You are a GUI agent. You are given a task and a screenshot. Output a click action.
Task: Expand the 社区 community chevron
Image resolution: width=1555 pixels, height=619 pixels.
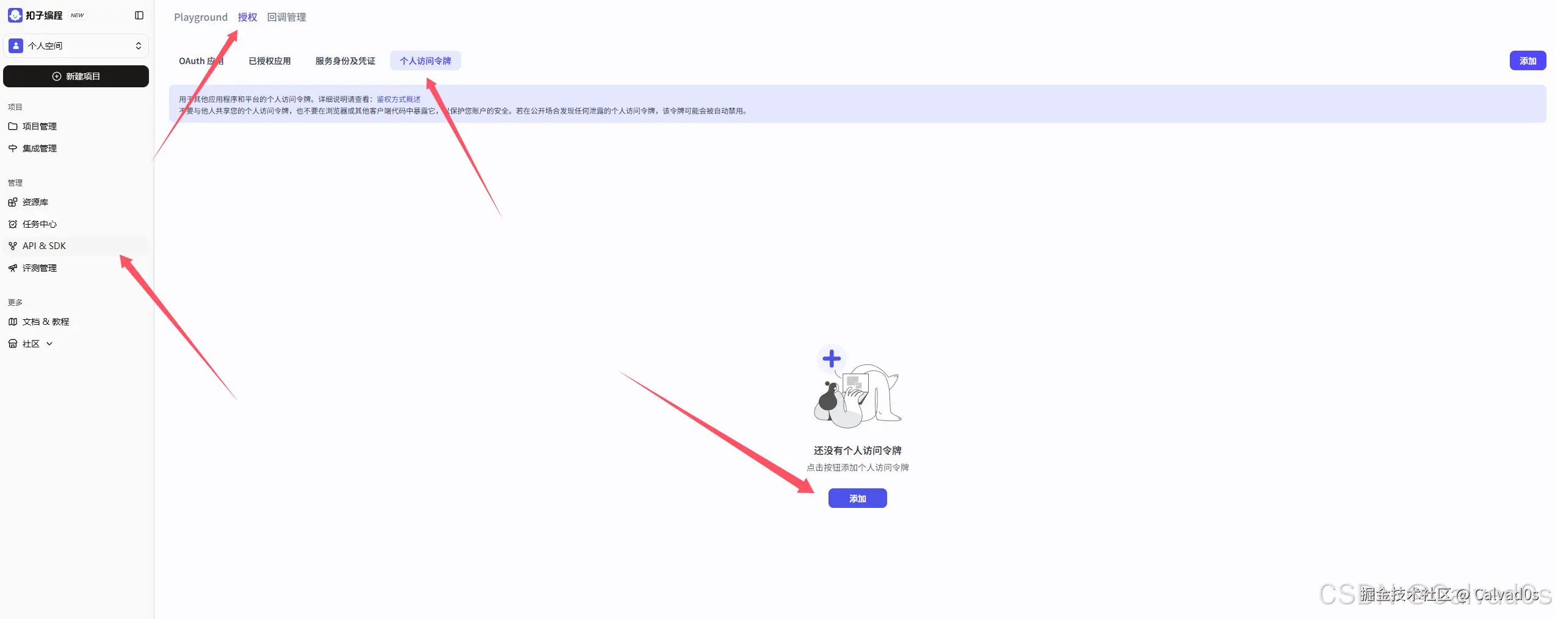pyautogui.click(x=49, y=344)
